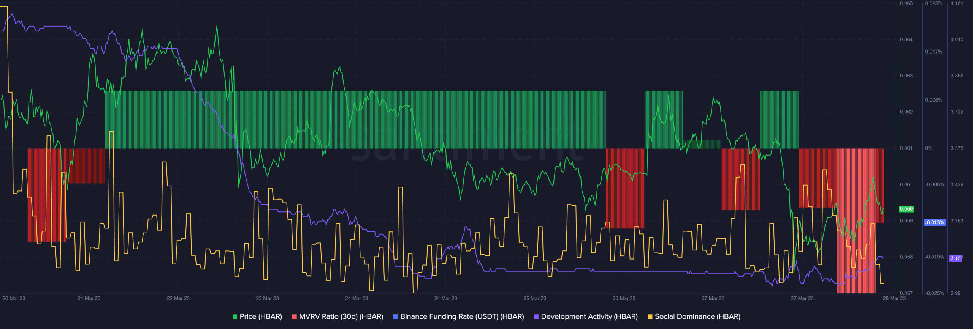Image resolution: width=973 pixels, height=329 pixels.
Task: Click the 26 Mar 23 date label
Action: [x=624, y=298]
